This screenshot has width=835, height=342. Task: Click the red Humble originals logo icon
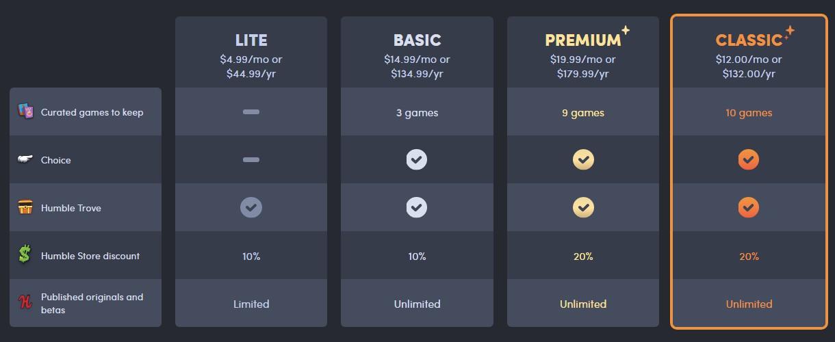point(25,302)
